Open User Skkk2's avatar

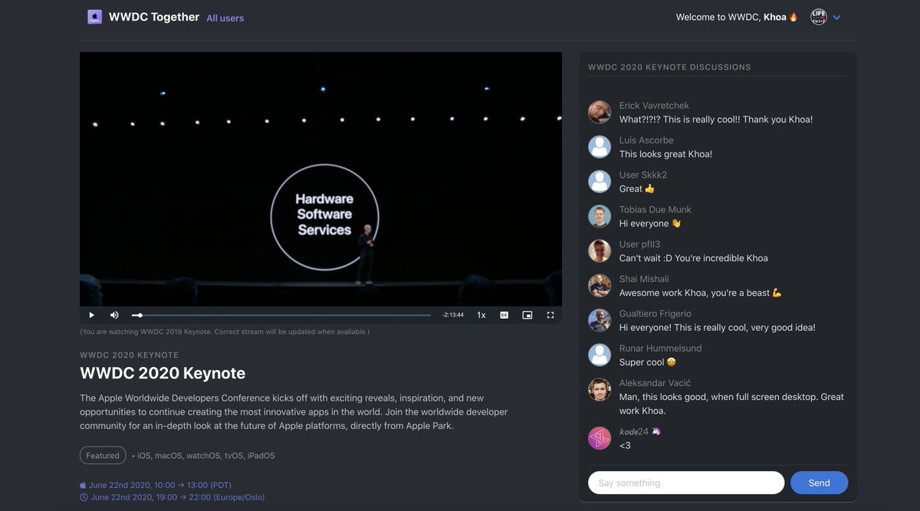(x=600, y=182)
